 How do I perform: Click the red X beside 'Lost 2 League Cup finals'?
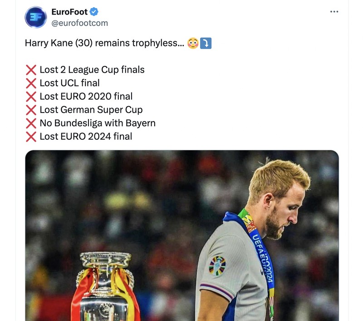[x=30, y=69]
